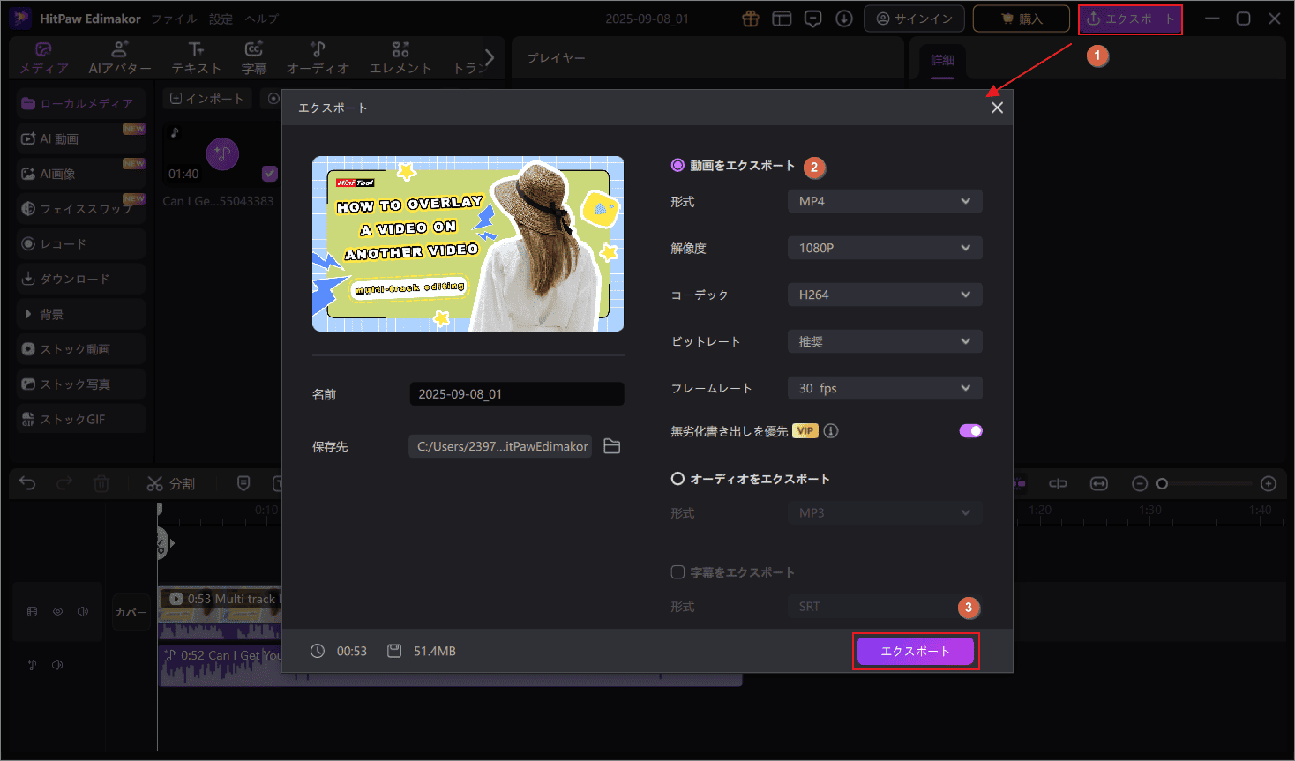Open 字幕 subtitles tab
Image resolution: width=1295 pixels, height=761 pixels.
254,57
